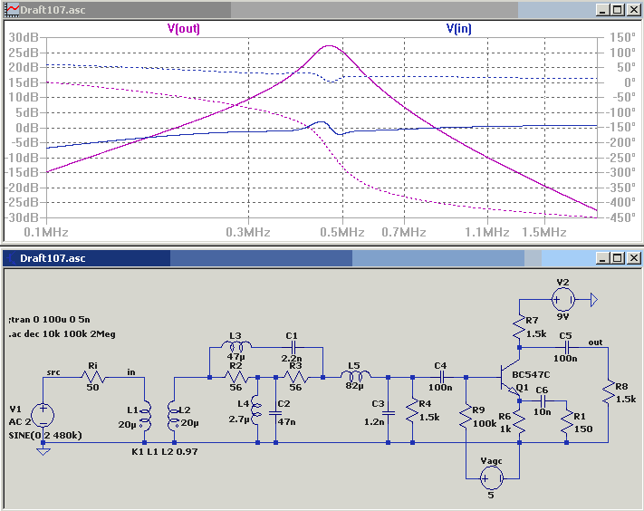The height and width of the screenshot is (511, 644).
Task: Minimize the schematic window
Action: tap(603, 258)
